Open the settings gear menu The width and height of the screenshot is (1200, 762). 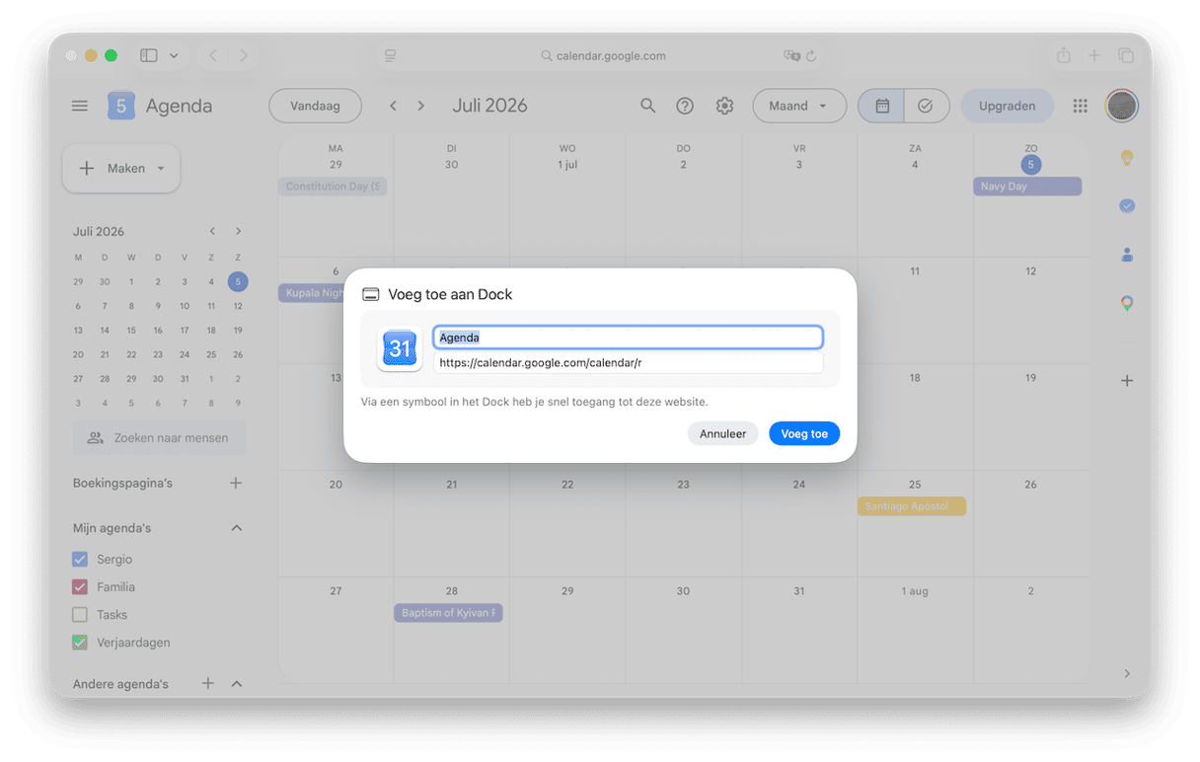pyautogui.click(x=724, y=106)
